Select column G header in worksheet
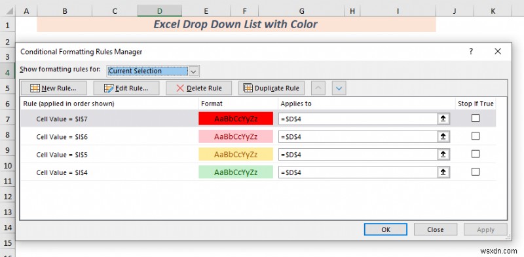This screenshot has width=524, height=257. pos(302,11)
